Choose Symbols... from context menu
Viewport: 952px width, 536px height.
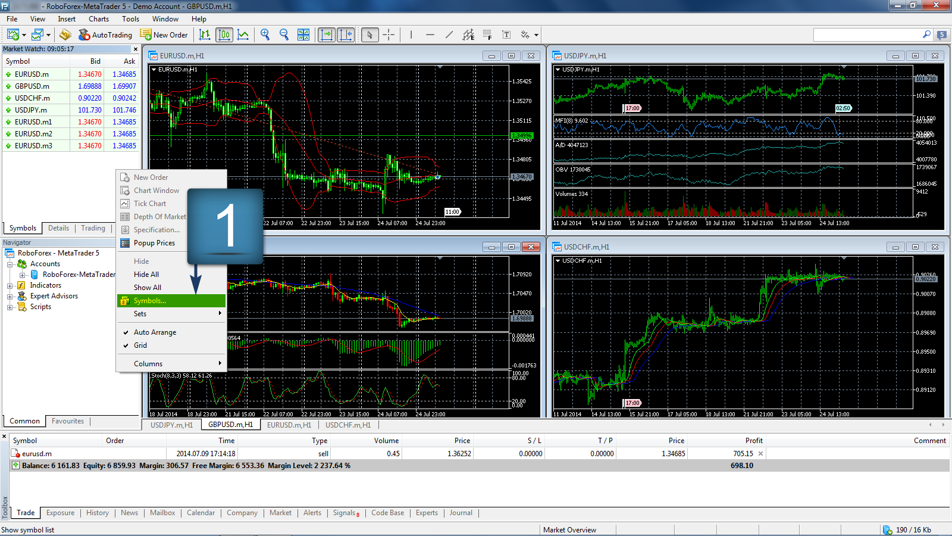[150, 301]
